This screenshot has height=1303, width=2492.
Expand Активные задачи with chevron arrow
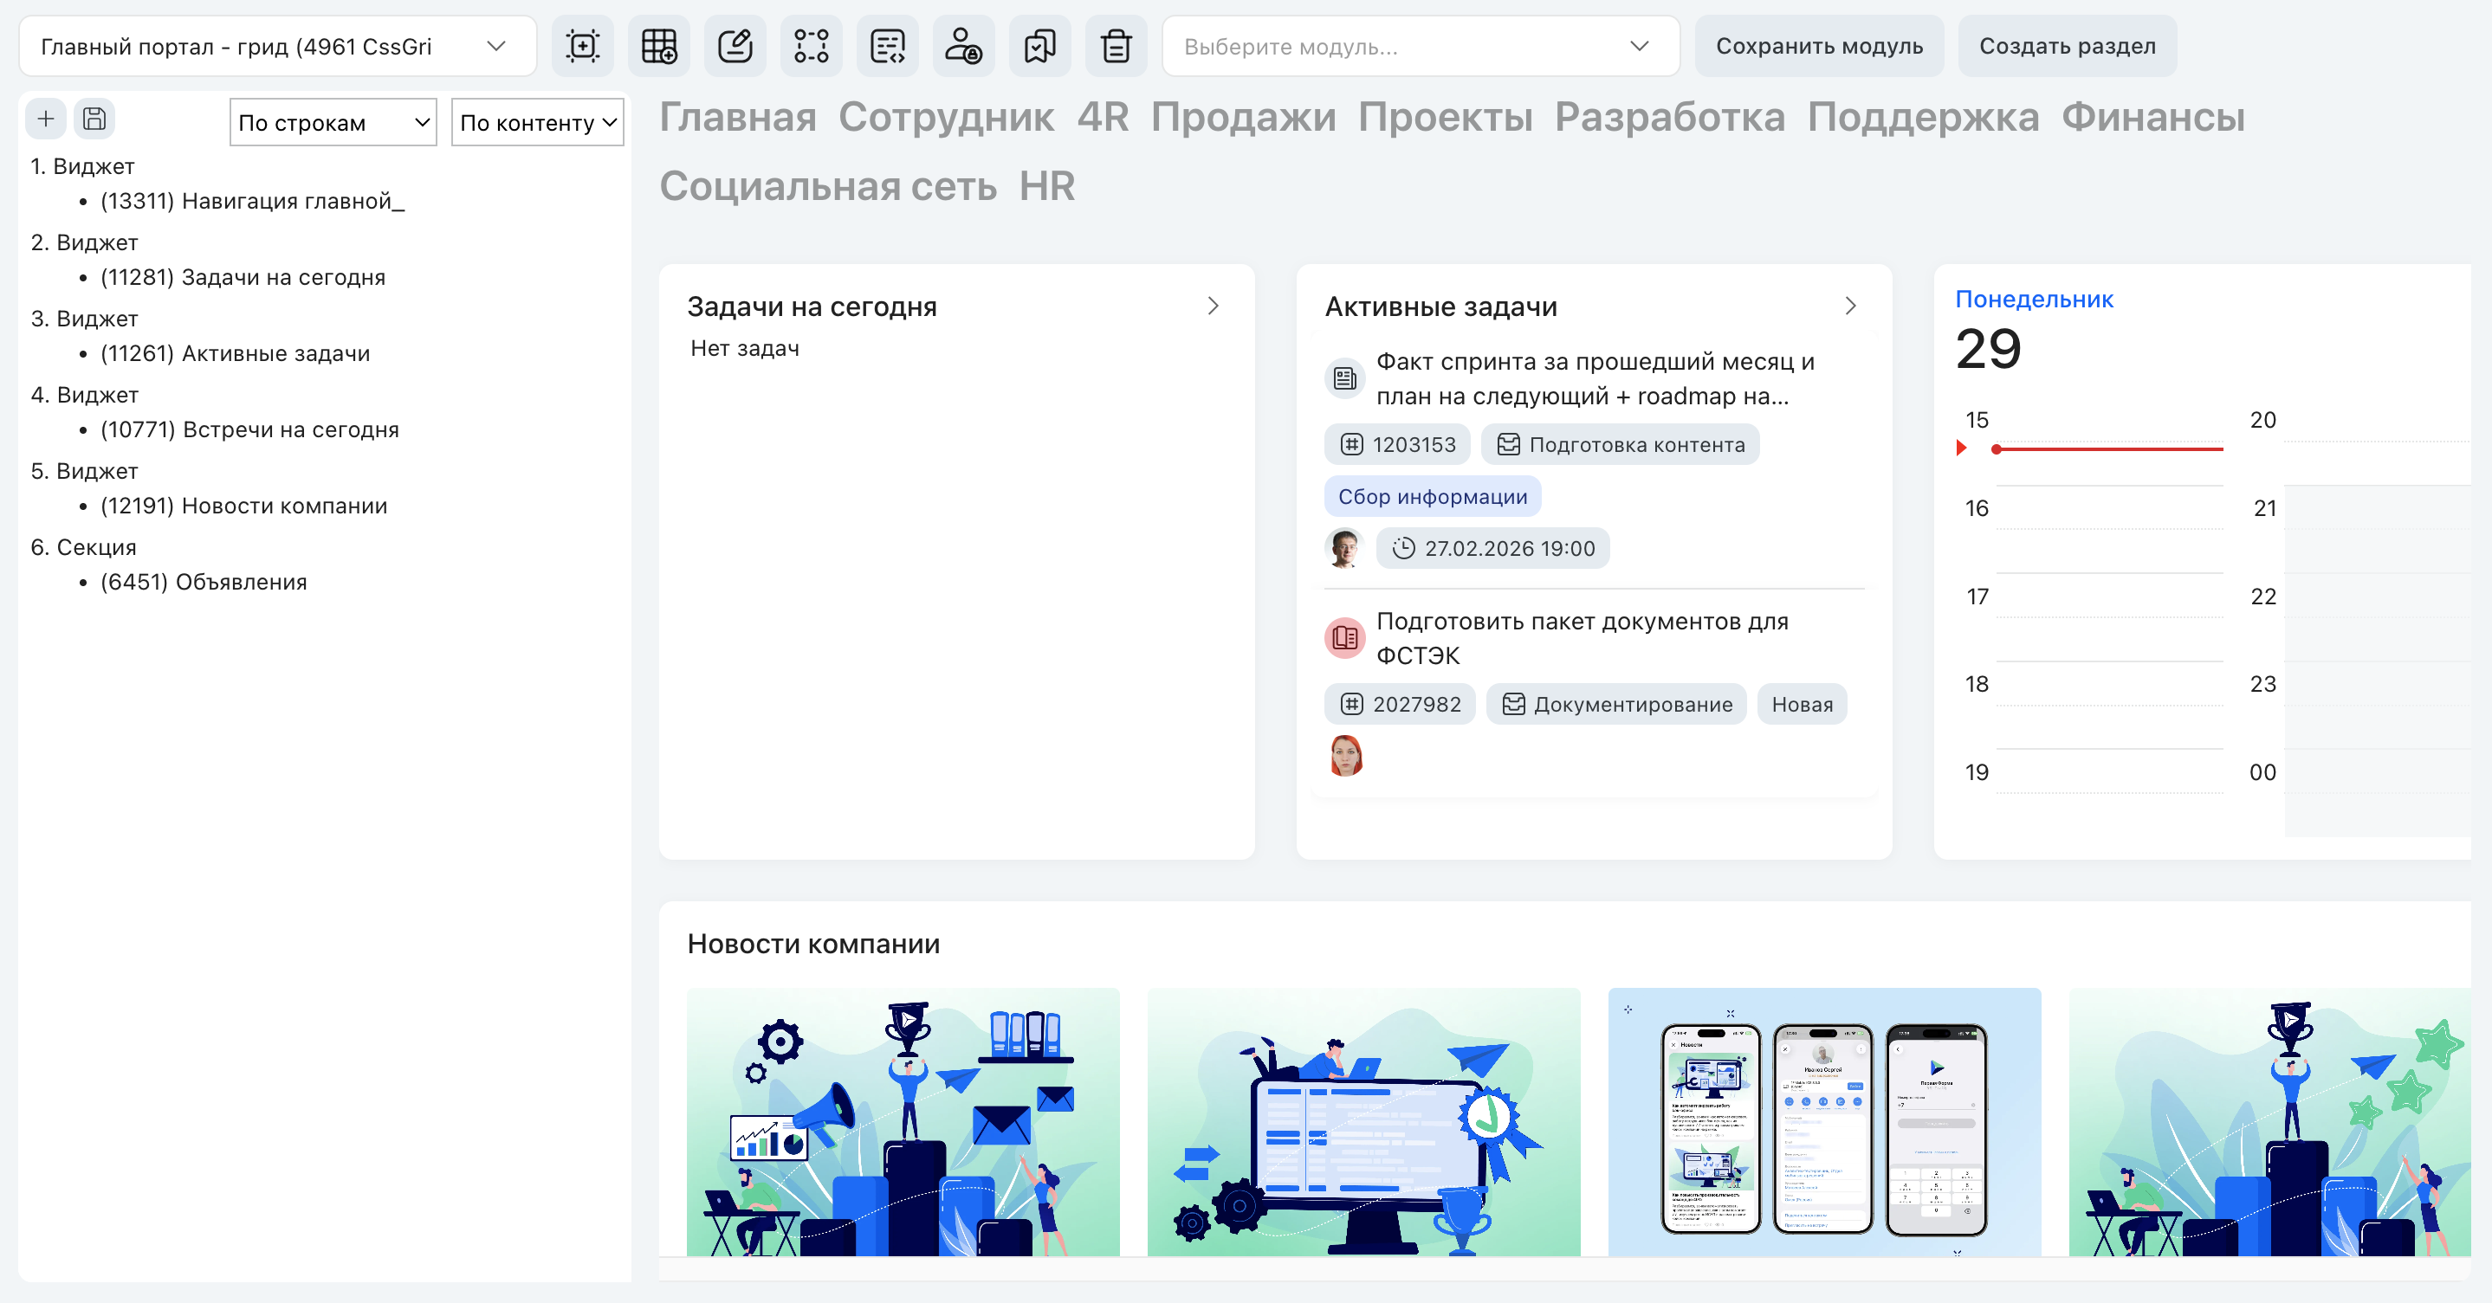tap(1851, 306)
